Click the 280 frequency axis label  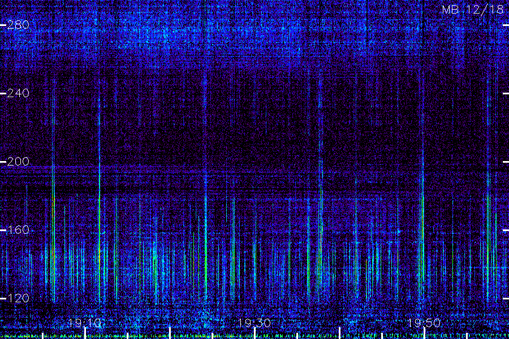[x=18, y=25]
